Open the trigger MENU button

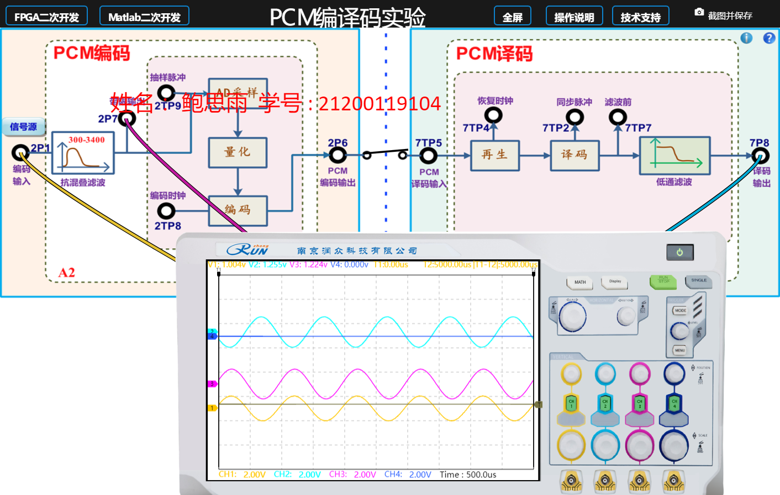[679, 350]
